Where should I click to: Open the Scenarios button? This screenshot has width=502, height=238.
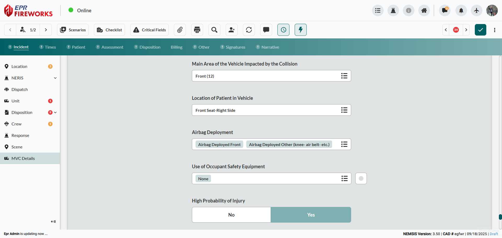point(73,30)
